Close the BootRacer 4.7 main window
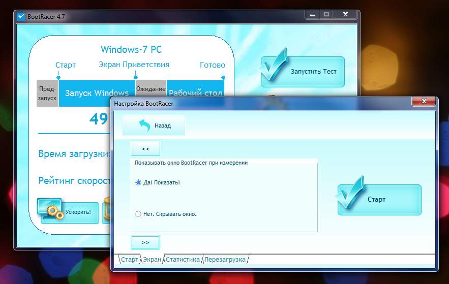The width and height of the screenshot is (449, 284). (x=345, y=14)
